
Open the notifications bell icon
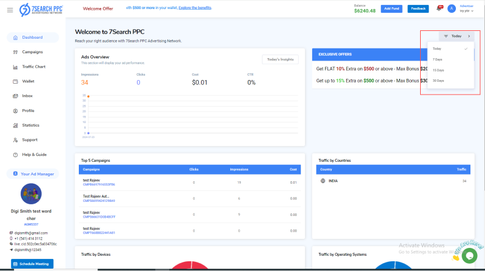pos(439,8)
